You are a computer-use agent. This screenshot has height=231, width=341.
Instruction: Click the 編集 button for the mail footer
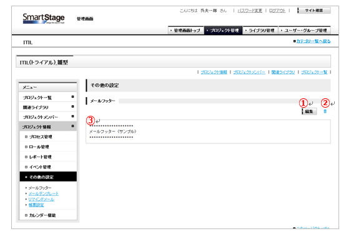[309, 111]
